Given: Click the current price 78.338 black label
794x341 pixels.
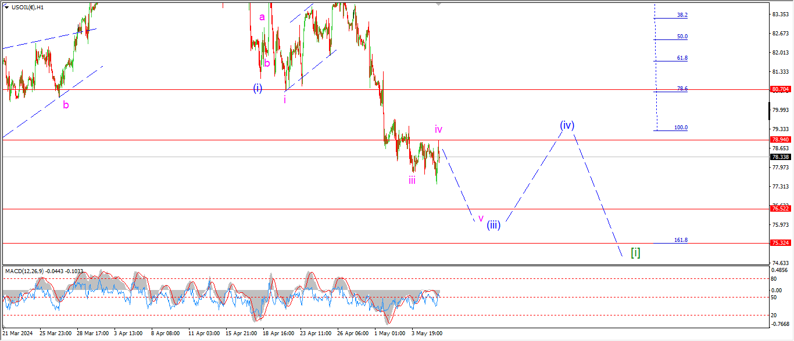Looking at the screenshot, I should click(779, 157).
